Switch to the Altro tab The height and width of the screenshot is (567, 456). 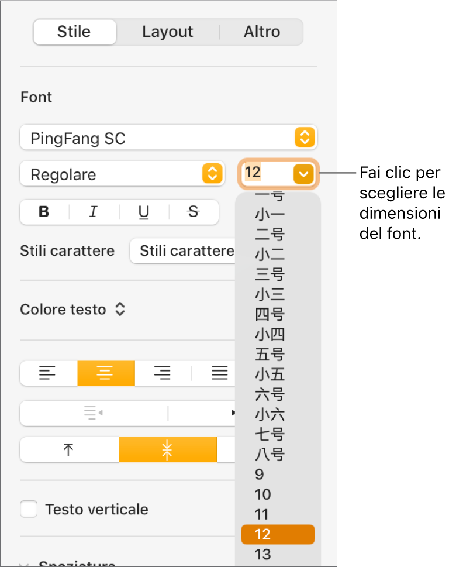point(261,32)
